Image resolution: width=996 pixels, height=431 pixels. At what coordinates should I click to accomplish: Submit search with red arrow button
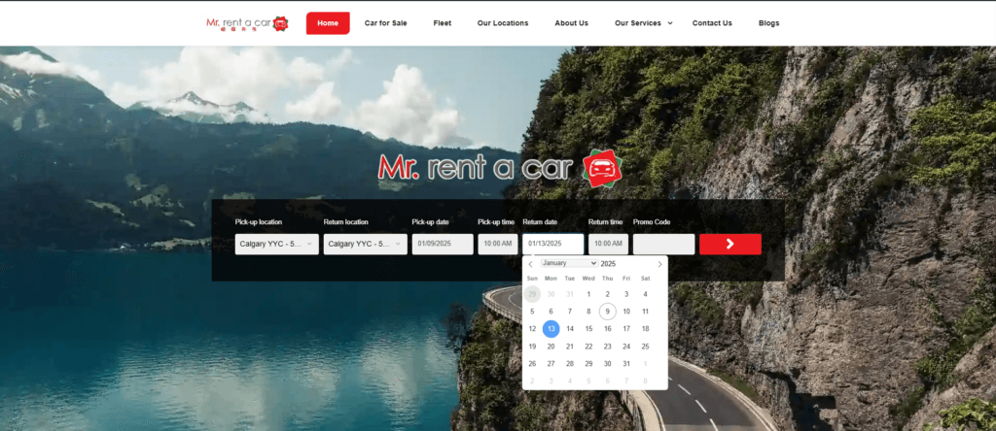(x=729, y=244)
